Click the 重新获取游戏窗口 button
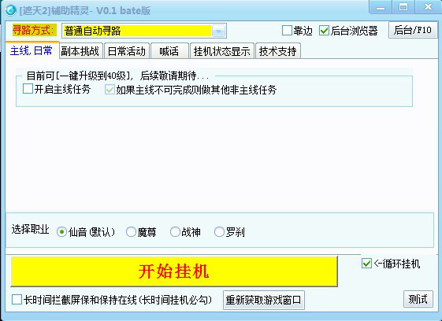 264,301
